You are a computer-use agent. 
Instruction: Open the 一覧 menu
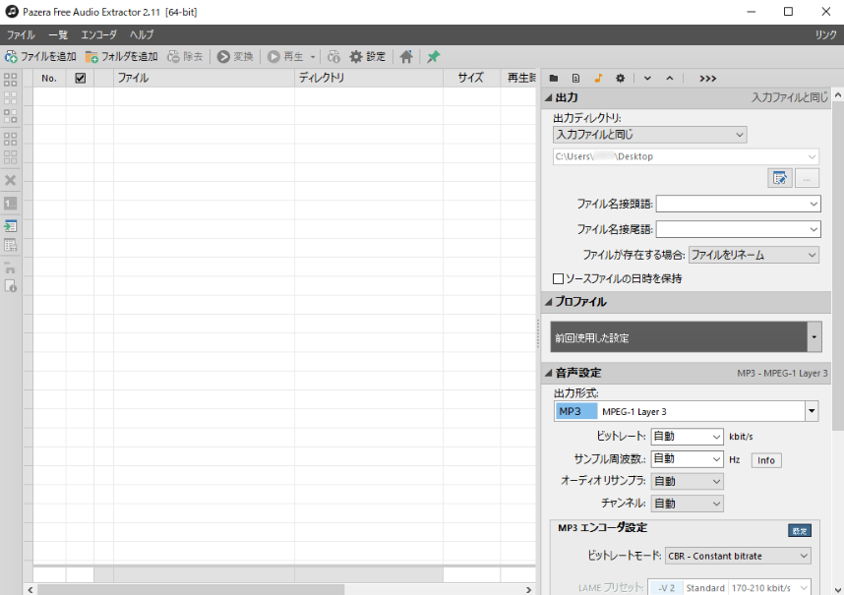click(58, 33)
